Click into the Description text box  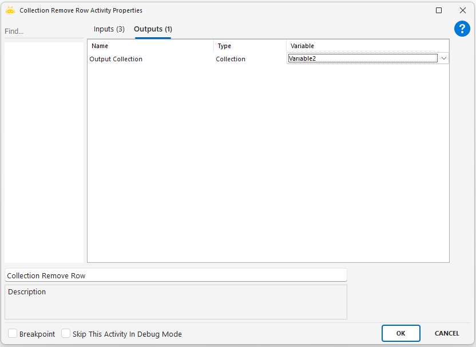coord(176,302)
